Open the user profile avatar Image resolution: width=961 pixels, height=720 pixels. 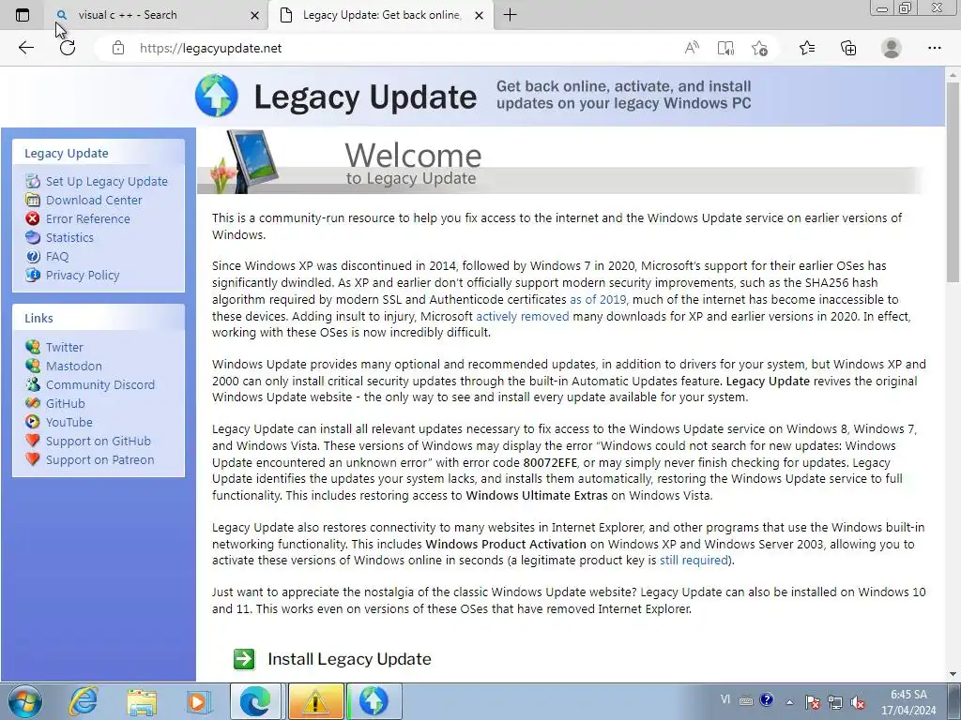pos(892,48)
